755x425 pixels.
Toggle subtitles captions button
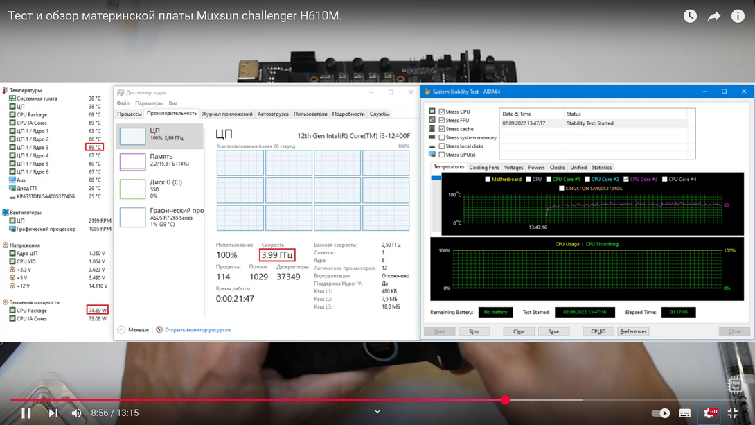click(685, 413)
